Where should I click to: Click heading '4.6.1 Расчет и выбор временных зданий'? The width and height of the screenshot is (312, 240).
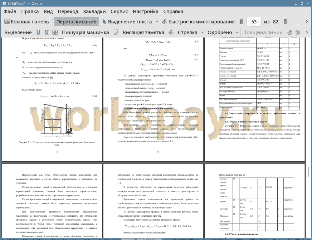click(x=246, y=122)
